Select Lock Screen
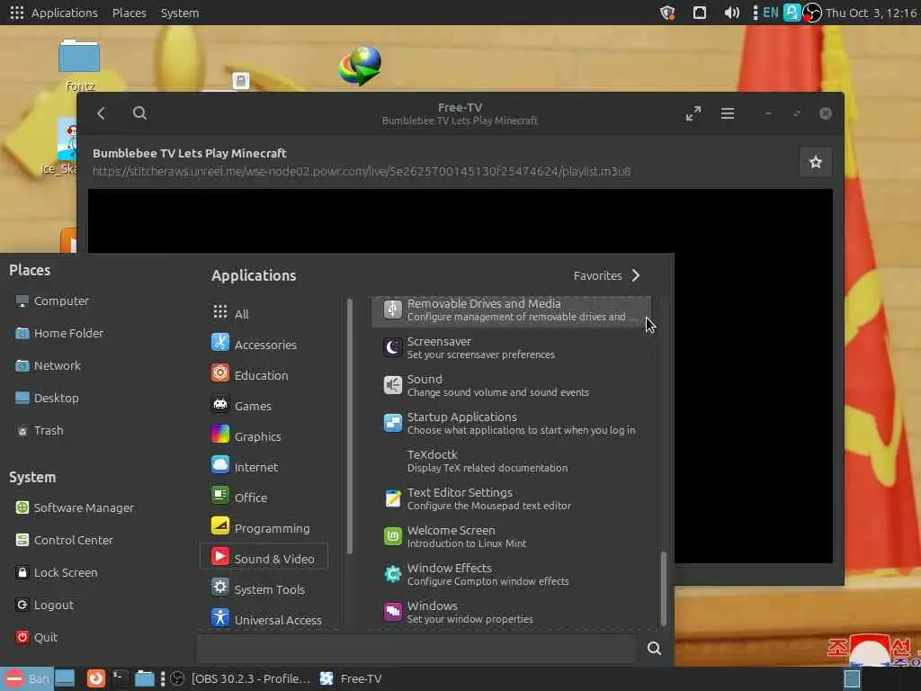This screenshot has width=921, height=691. (x=56, y=572)
